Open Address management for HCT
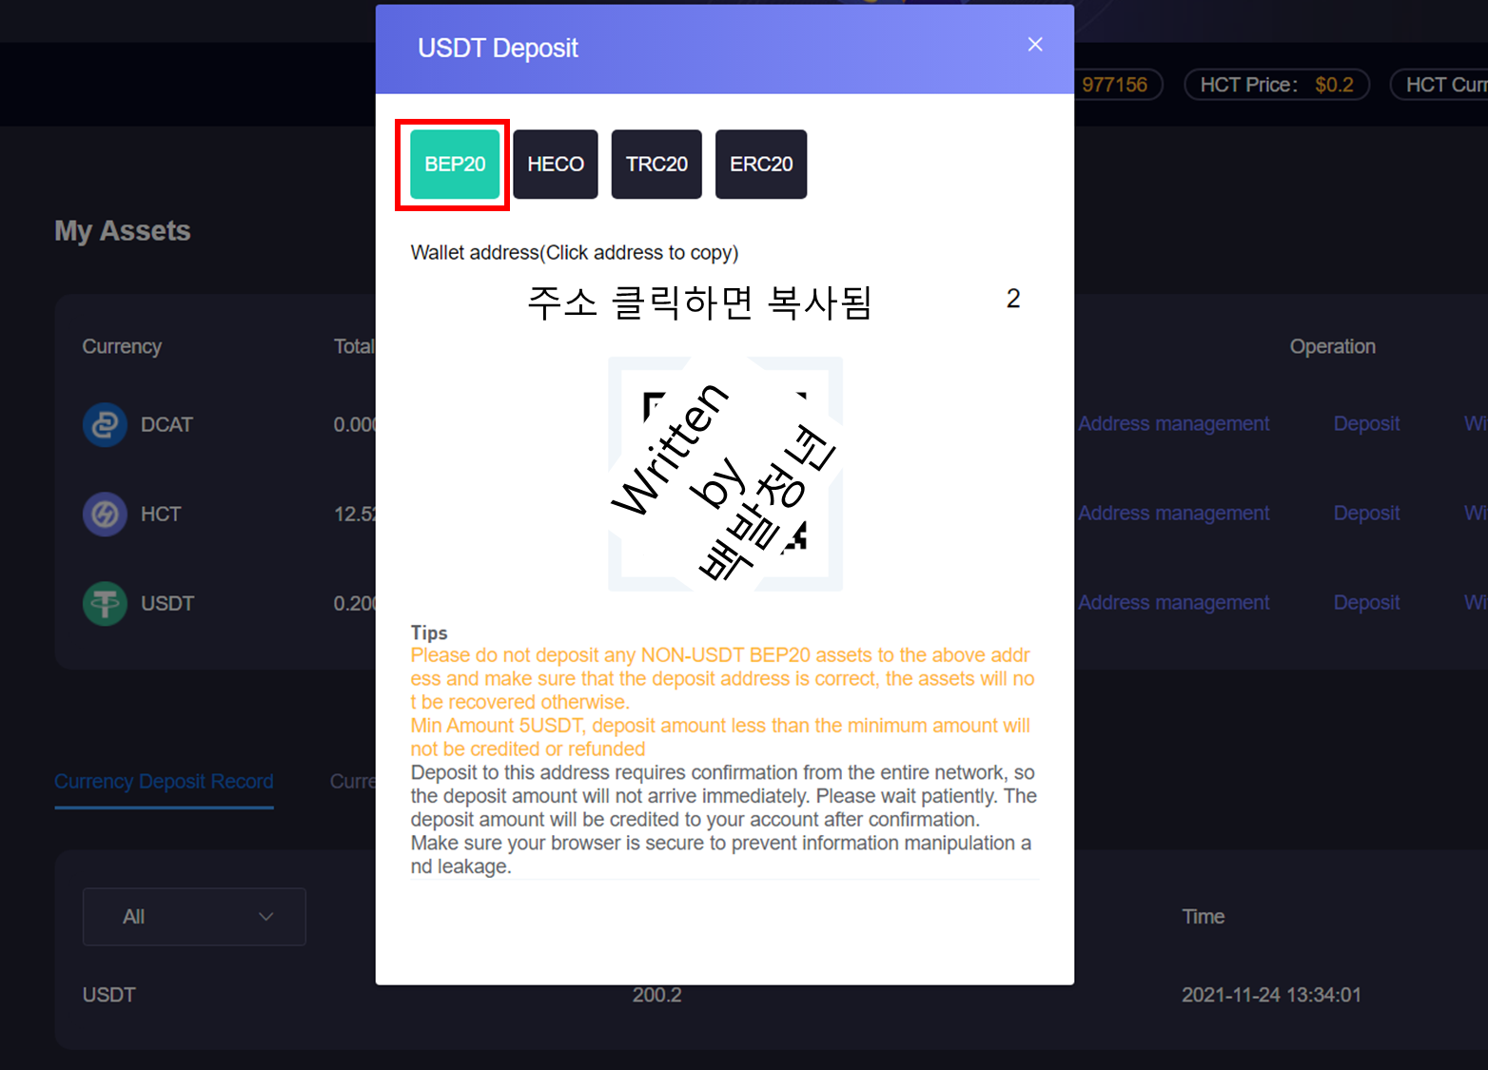 click(1173, 514)
